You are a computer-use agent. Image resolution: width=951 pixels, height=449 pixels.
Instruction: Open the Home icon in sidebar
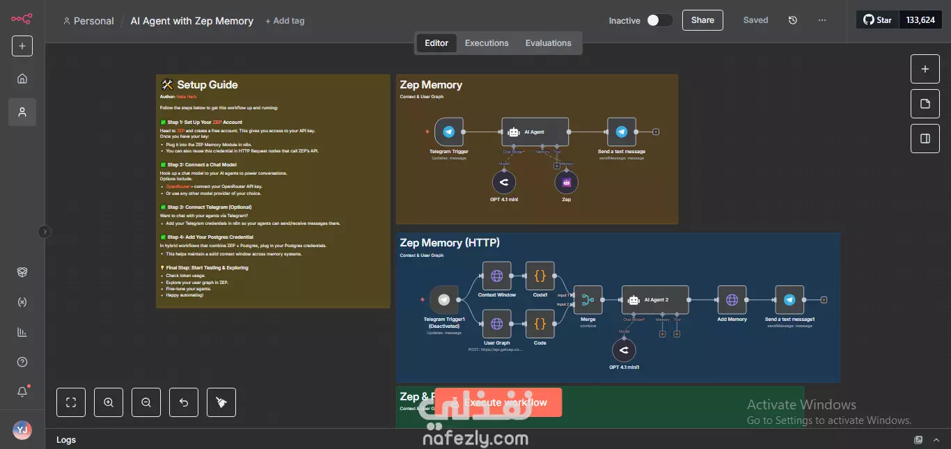click(x=22, y=79)
